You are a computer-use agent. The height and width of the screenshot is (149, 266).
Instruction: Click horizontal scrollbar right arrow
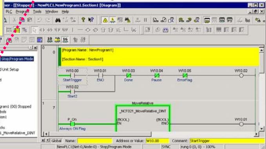[x=257, y=134]
